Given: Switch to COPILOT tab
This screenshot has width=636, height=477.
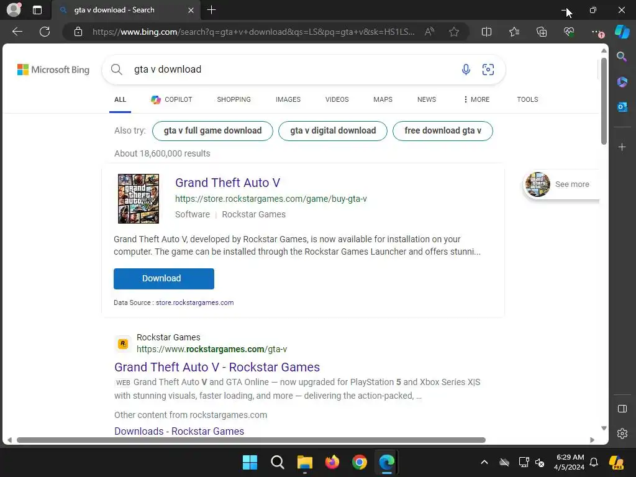Looking at the screenshot, I should [171, 99].
